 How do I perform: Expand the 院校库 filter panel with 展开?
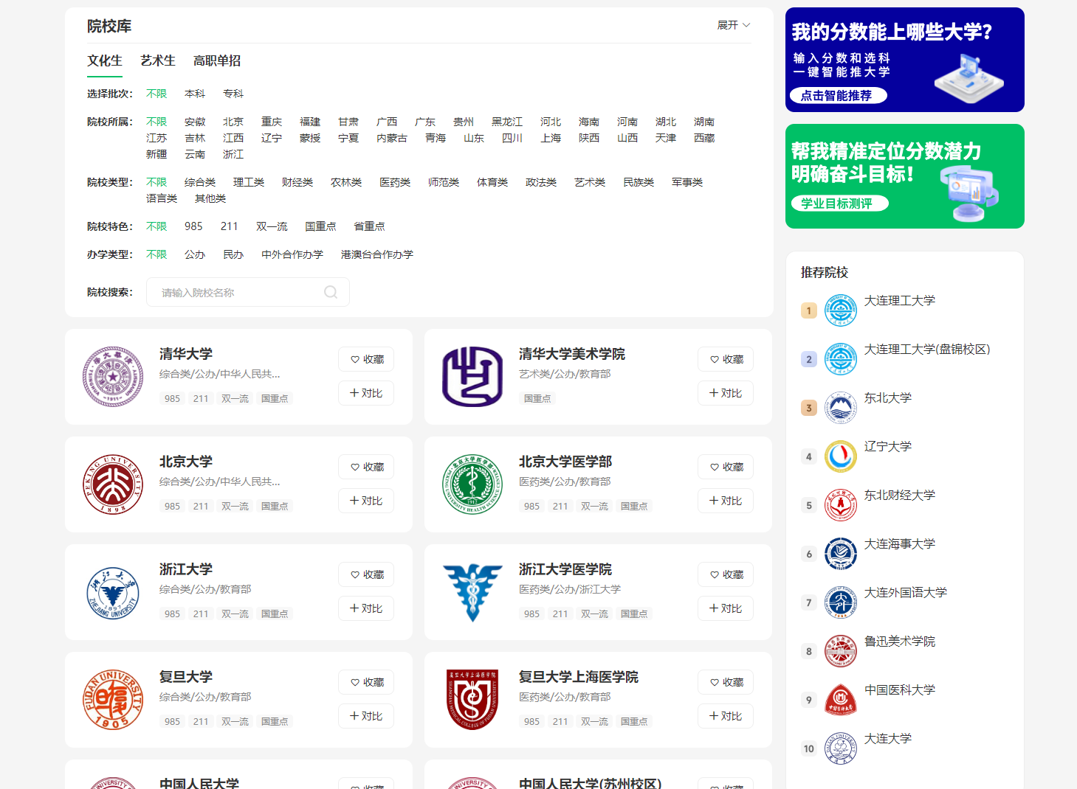click(734, 25)
